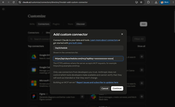Switch to the Connectors tab
Viewport: 175px width, 107px height.
coord(44,24)
